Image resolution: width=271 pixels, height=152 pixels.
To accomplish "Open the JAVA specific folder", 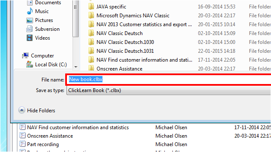I will (107, 7).
